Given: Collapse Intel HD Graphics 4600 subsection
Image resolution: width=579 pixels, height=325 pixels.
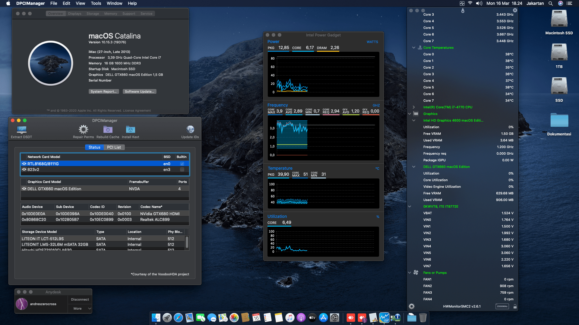Looking at the screenshot, I should tap(414, 120).
